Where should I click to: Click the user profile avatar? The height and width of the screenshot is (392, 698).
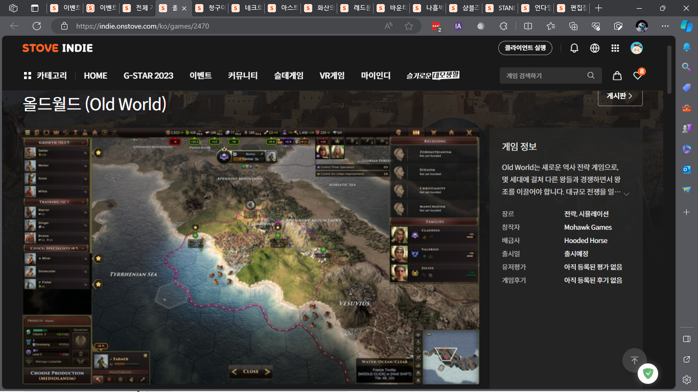637,48
